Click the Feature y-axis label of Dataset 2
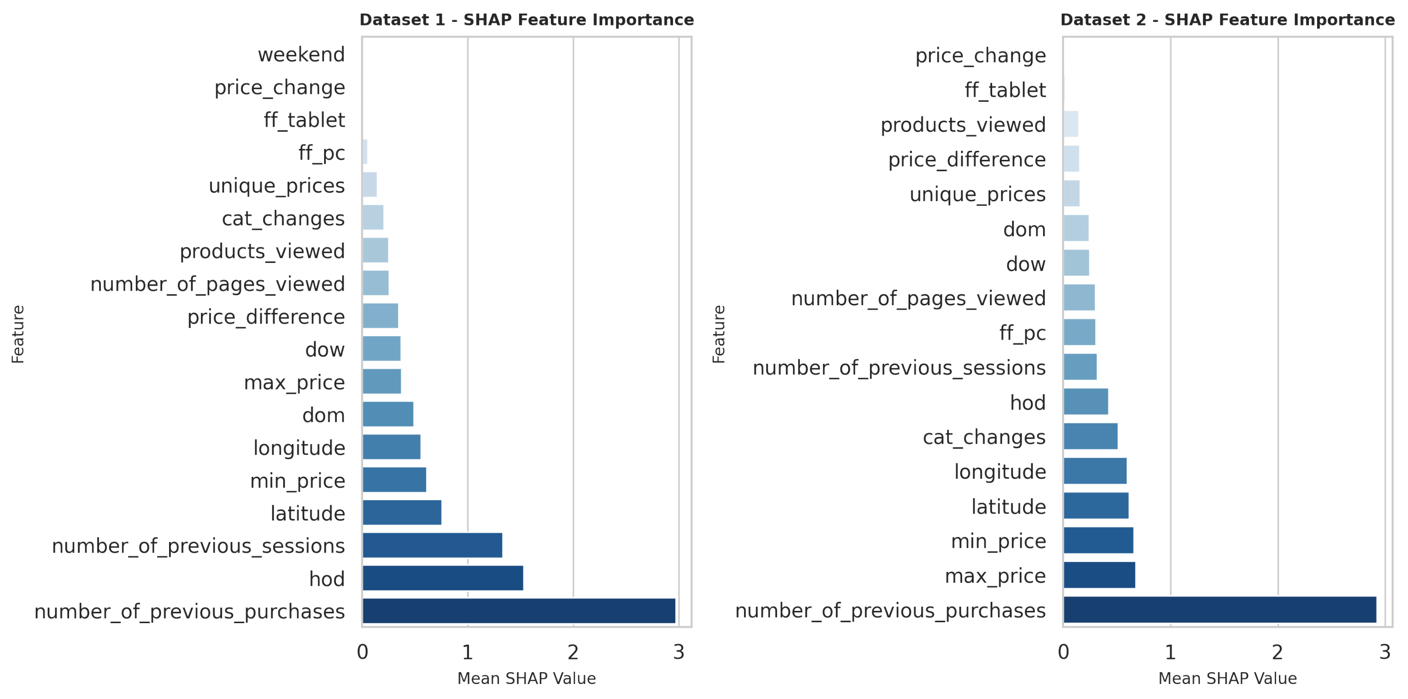This screenshot has width=1408, height=699. [719, 334]
